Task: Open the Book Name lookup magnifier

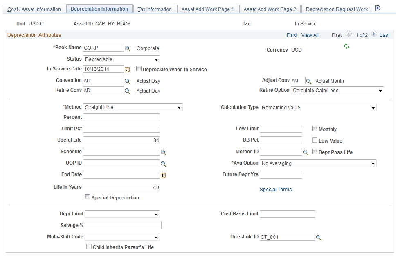Action: point(127,48)
